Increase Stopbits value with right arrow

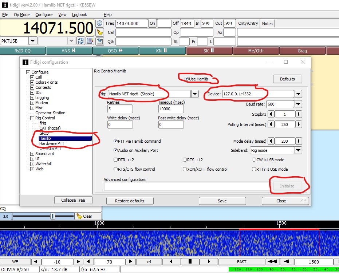[x=299, y=114]
